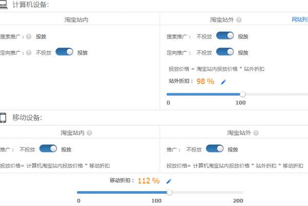Click the 移动折扣 slider handle
This screenshot has height=206, width=308.
tap(169, 193)
